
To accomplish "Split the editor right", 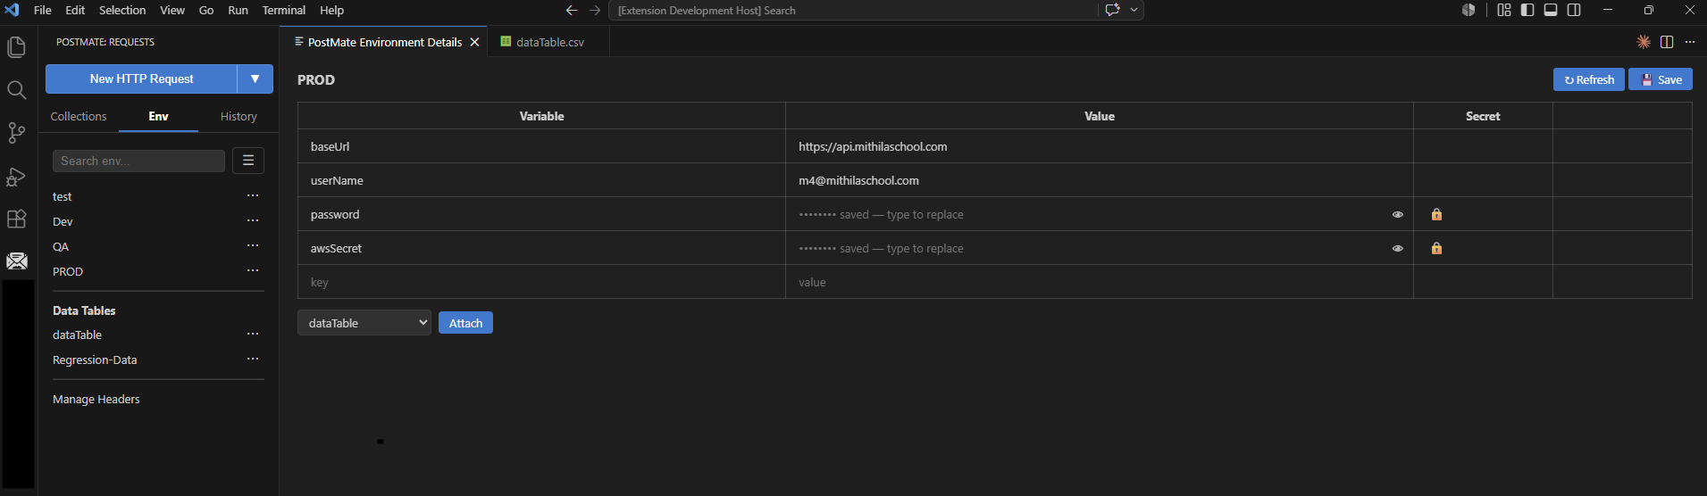I will [x=1667, y=42].
